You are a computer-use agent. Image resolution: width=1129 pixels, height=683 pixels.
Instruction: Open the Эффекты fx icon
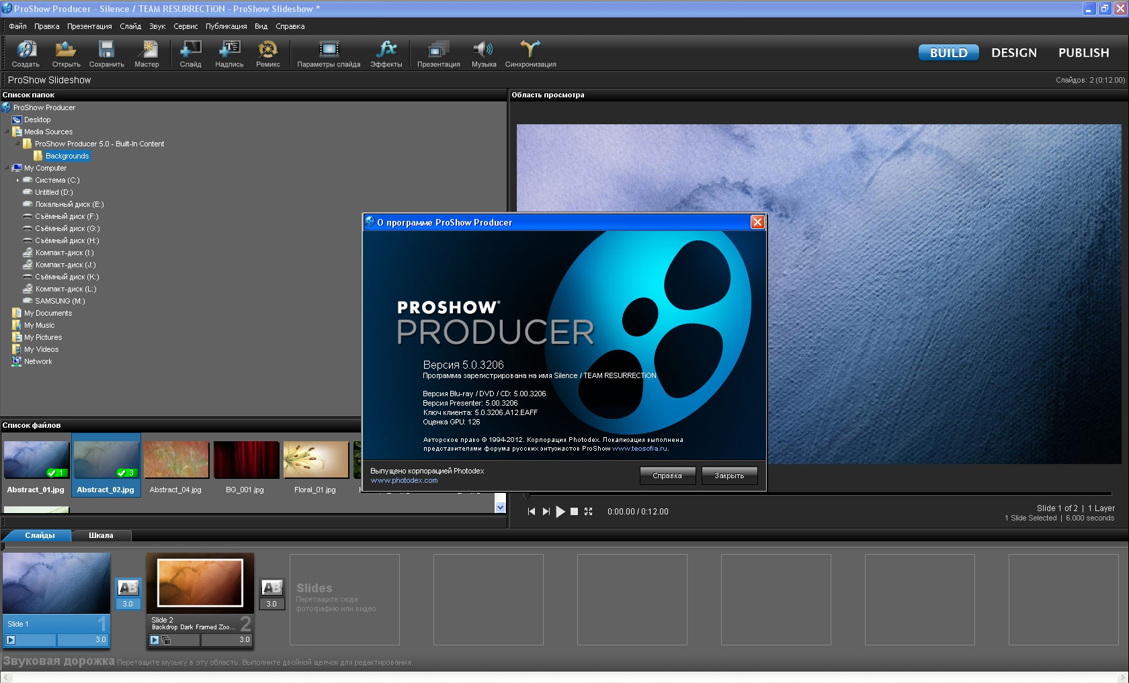click(x=386, y=54)
